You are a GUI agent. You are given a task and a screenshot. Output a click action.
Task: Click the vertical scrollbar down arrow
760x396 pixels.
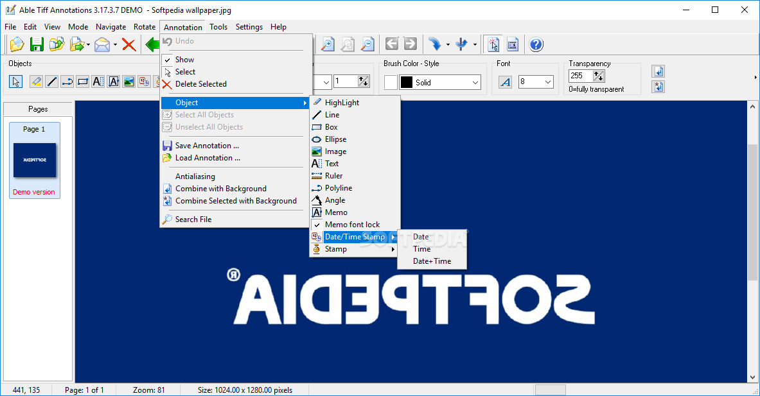click(752, 377)
